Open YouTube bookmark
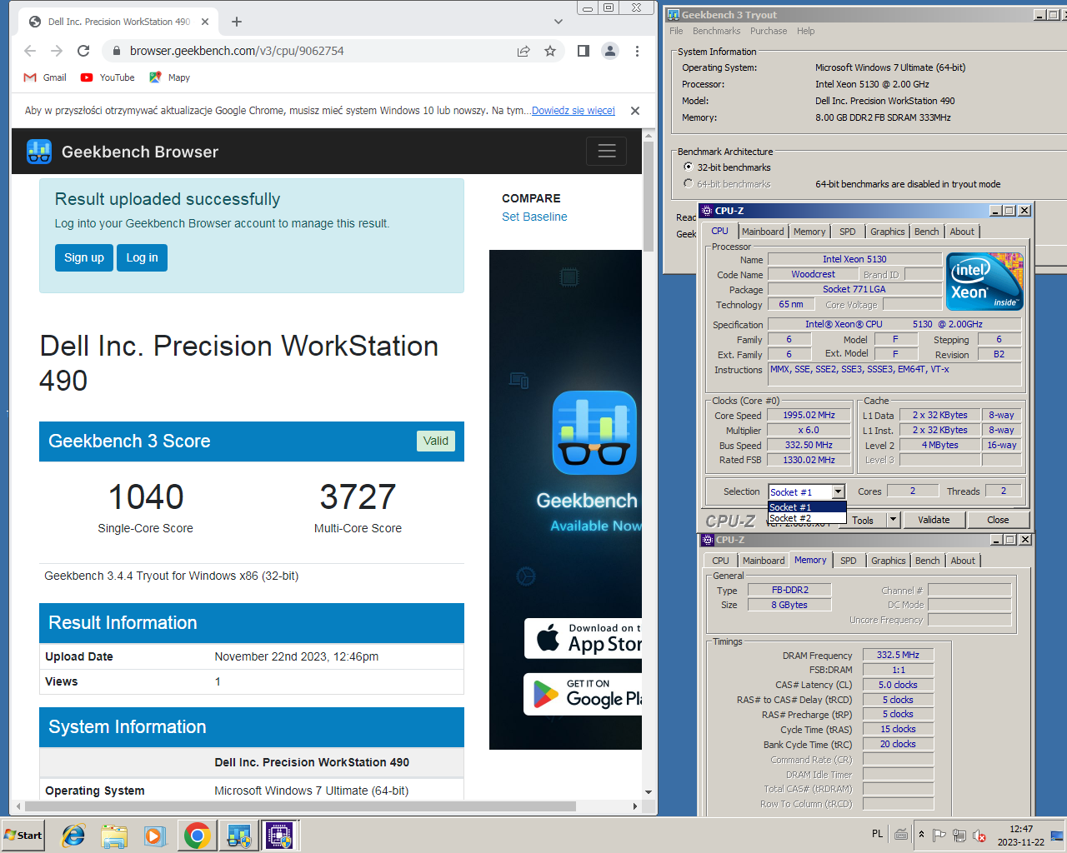This screenshot has width=1067, height=853. (x=108, y=77)
